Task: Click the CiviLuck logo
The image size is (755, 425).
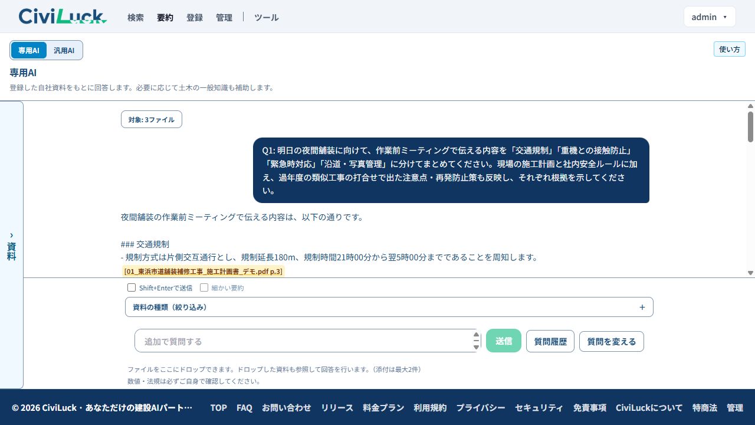Action: (x=63, y=17)
